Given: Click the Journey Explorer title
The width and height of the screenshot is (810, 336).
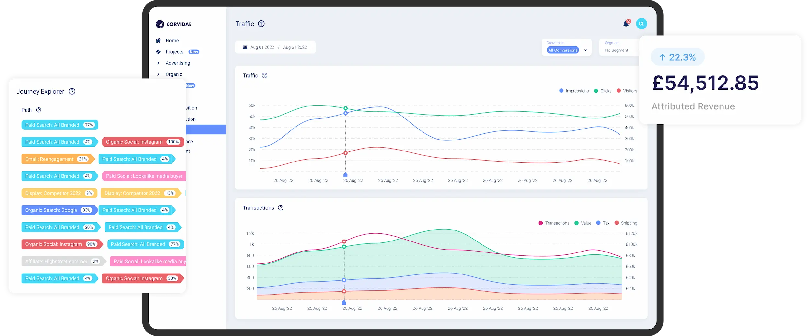Looking at the screenshot, I should click(40, 92).
